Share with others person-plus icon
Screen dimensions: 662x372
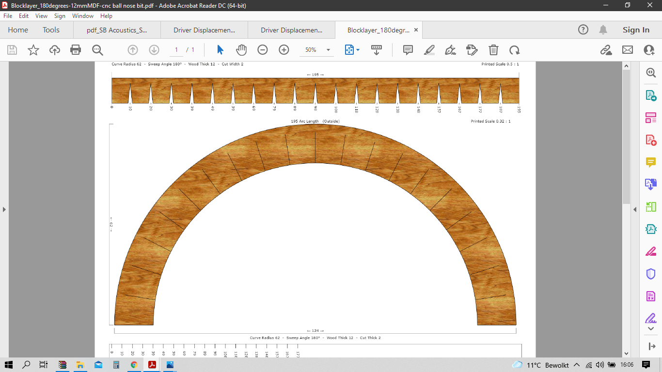click(649, 50)
